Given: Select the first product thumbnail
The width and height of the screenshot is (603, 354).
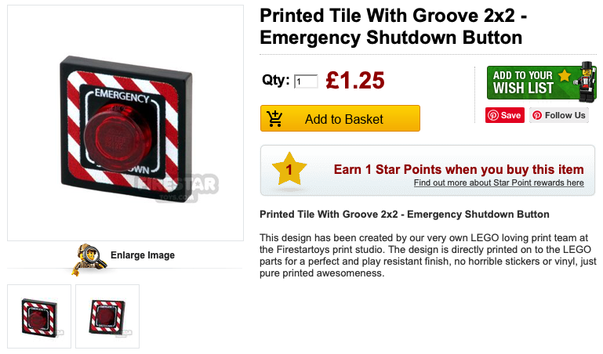Looking at the screenshot, I should (x=39, y=316).
